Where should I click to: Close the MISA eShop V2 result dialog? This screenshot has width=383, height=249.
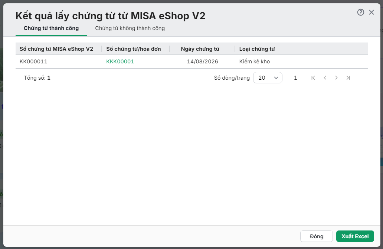point(371,12)
